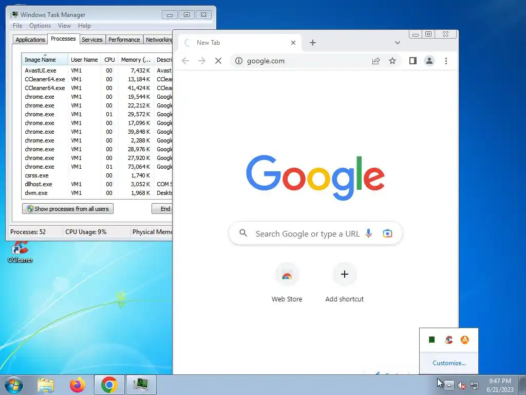Viewport: 526px width, 395px height.
Task: Open the Options menu in Task Manager
Action: click(x=40, y=26)
